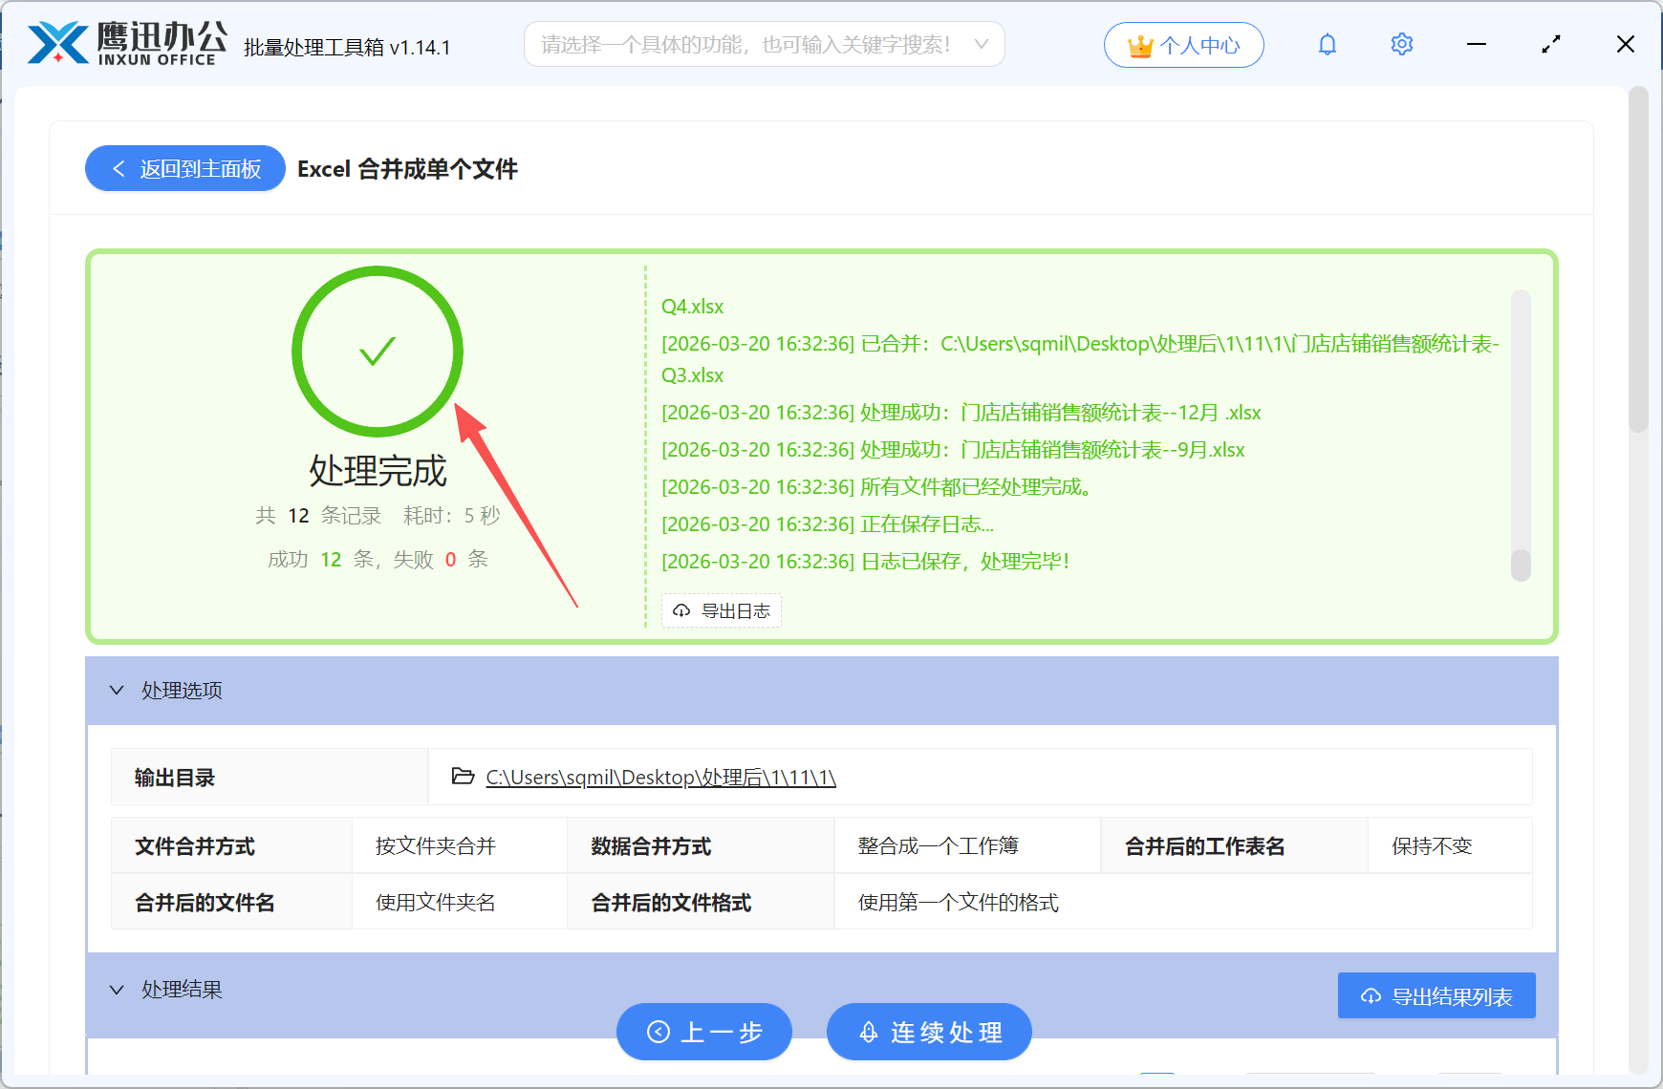Click 上一步 to go back a step
The width and height of the screenshot is (1663, 1089).
click(x=704, y=1032)
